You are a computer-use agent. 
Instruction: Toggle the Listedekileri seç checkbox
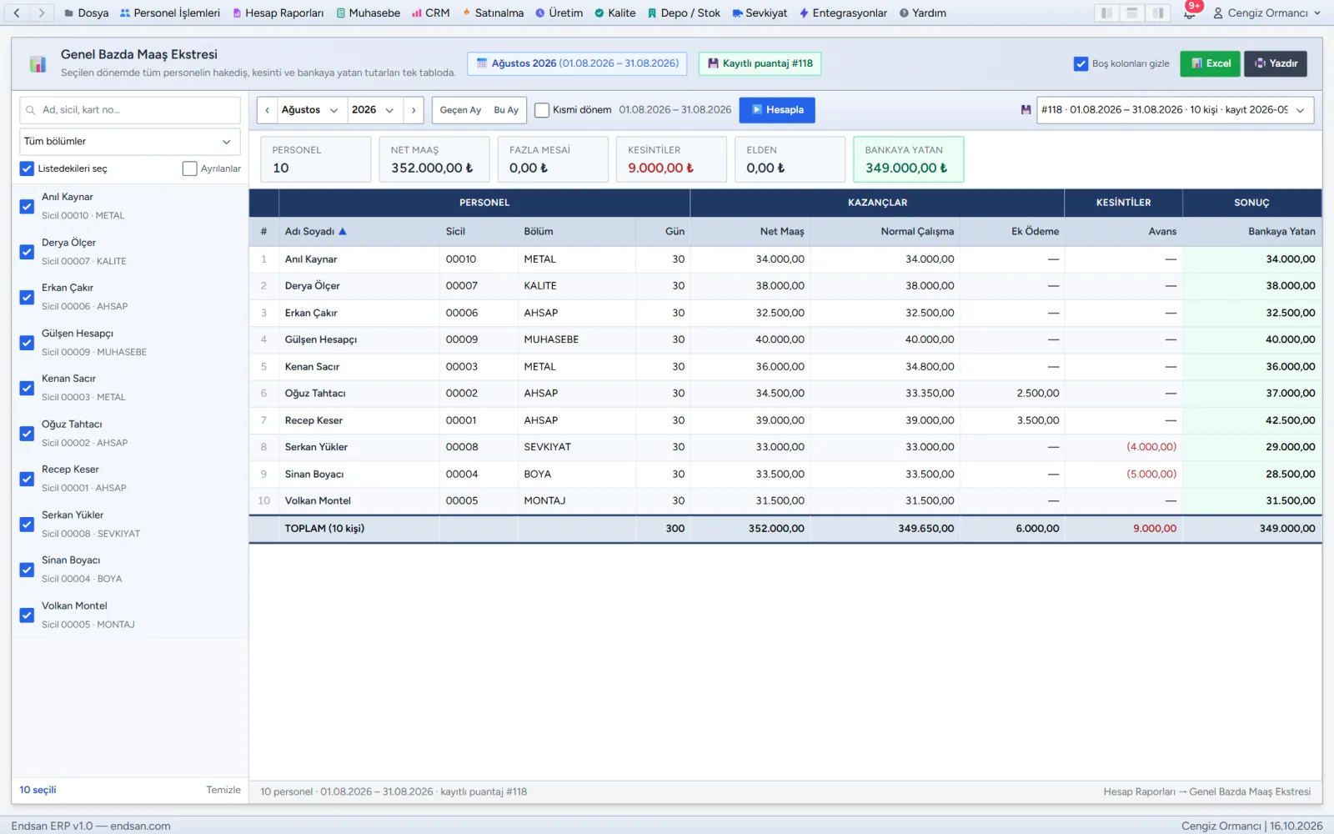click(27, 168)
